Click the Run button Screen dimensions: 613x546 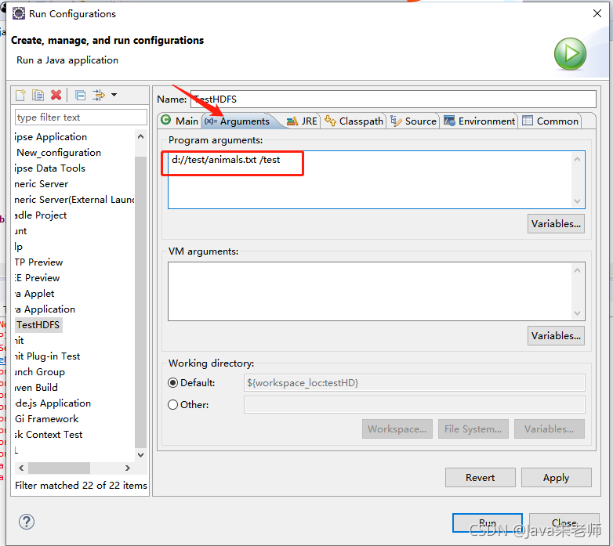point(488,522)
